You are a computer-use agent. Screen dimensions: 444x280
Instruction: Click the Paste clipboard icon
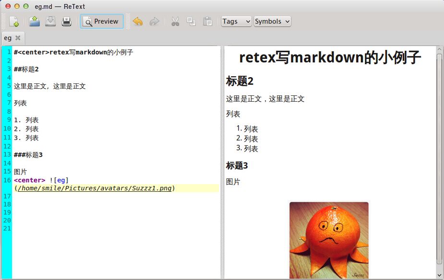point(207,22)
